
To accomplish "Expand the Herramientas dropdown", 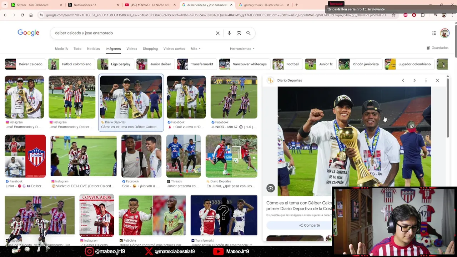I will (242, 49).
